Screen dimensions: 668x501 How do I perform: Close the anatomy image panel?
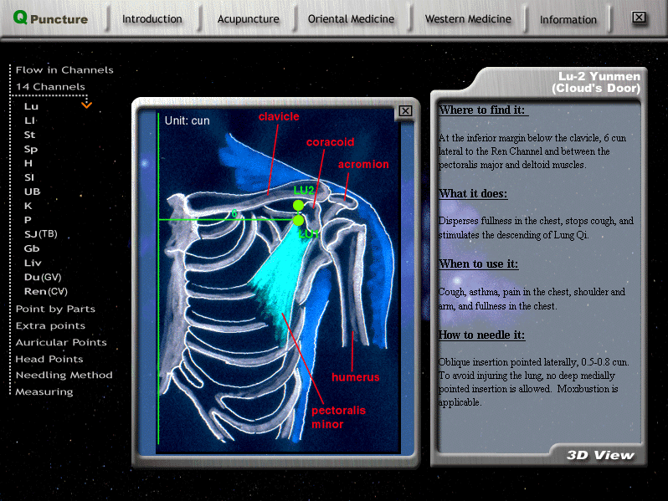pos(405,111)
